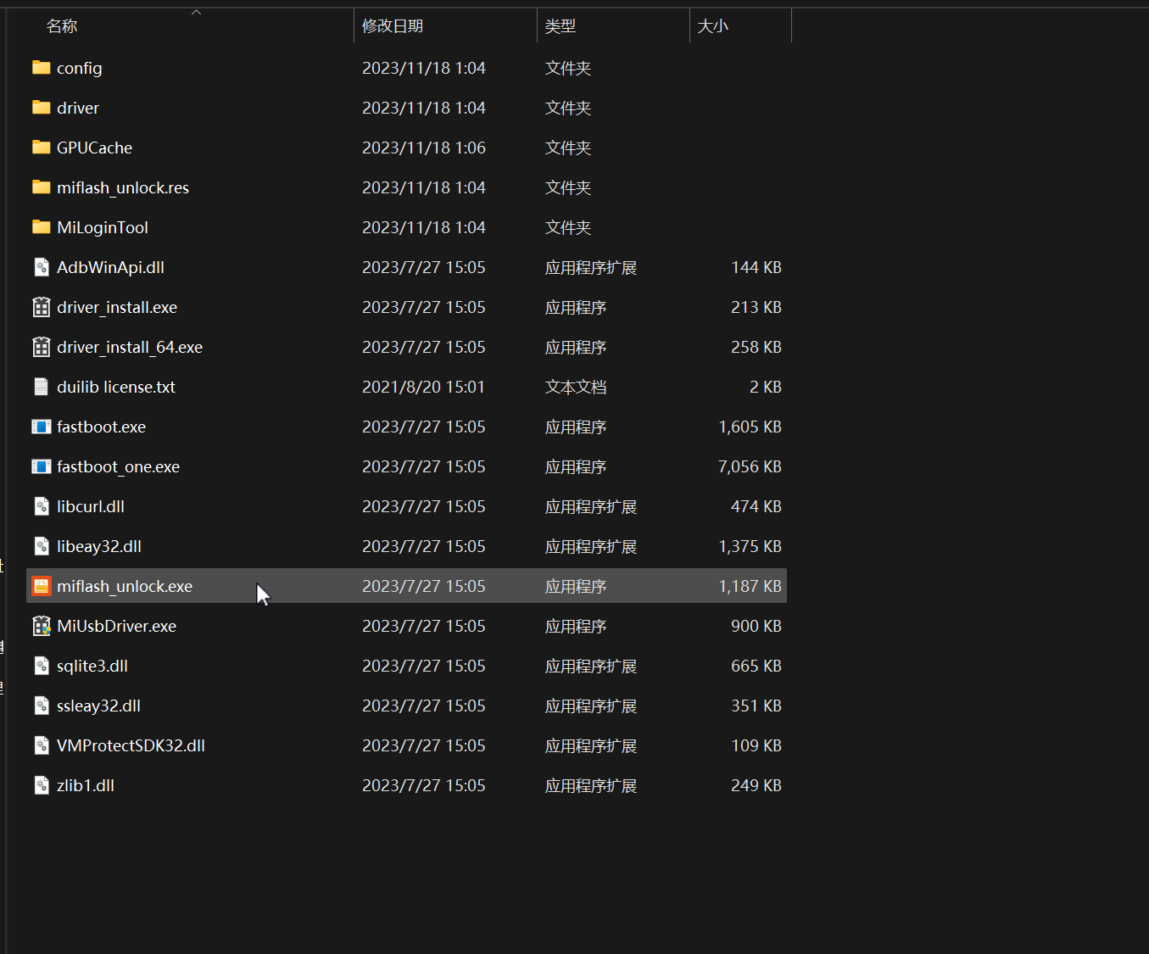Click the libcurl.dll file icon
This screenshot has height=954, width=1149.
[x=41, y=506]
